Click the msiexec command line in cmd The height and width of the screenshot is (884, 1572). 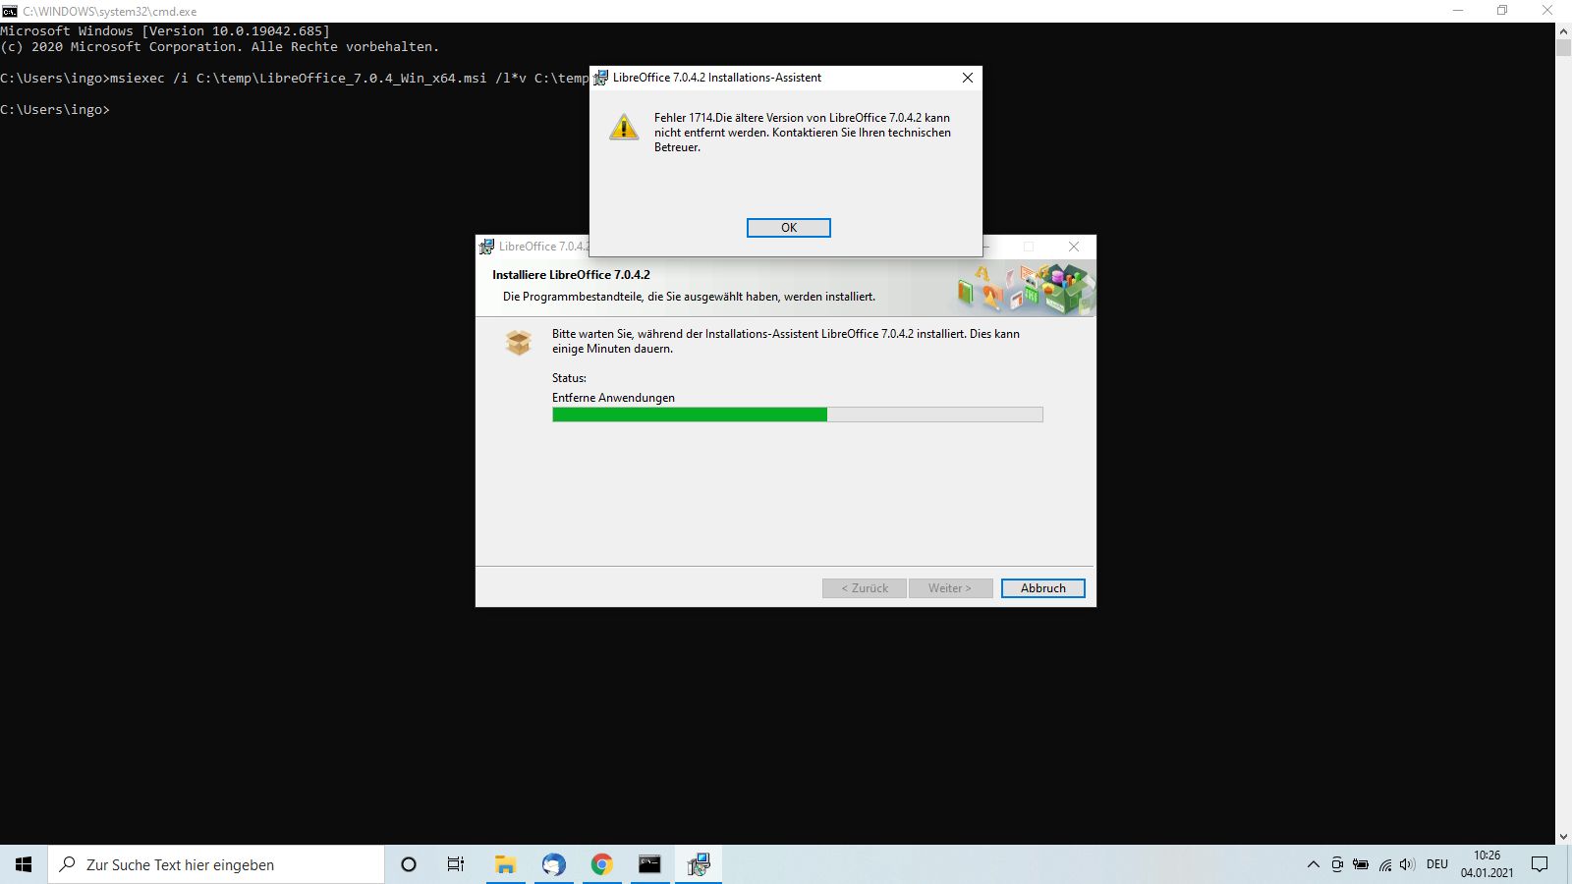(295, 79)
